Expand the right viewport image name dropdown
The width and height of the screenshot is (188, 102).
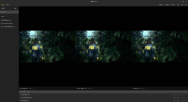point(141,88)
